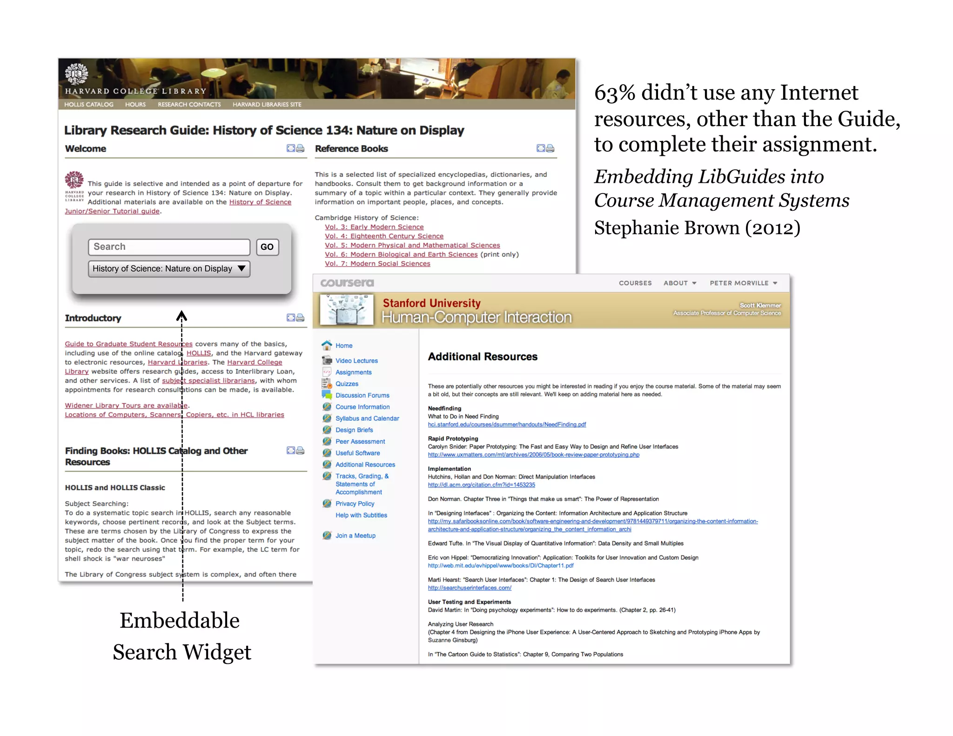Click the Useful Software globe icon
The width and height of the screenshot is (953, 736).
[327, 452]
